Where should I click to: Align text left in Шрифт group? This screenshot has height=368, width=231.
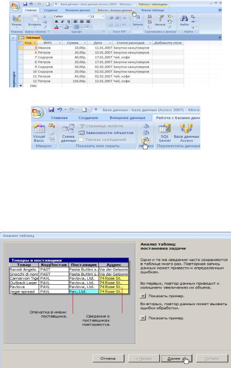tap(76, 22)
